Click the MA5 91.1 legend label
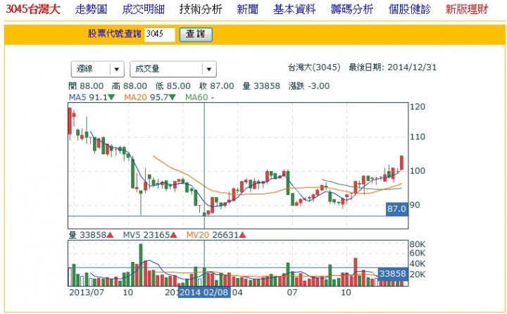Viewport: 507px width, 314px height. tap(92, 97)
